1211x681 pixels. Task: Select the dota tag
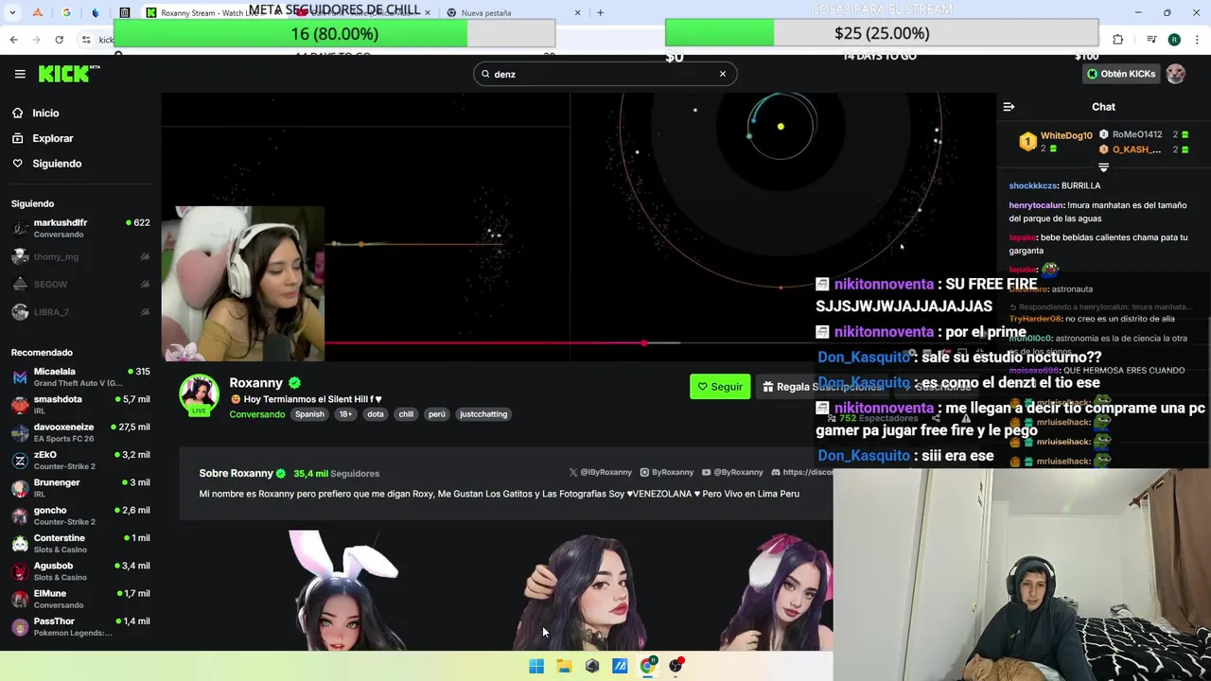tap(376, 414)
